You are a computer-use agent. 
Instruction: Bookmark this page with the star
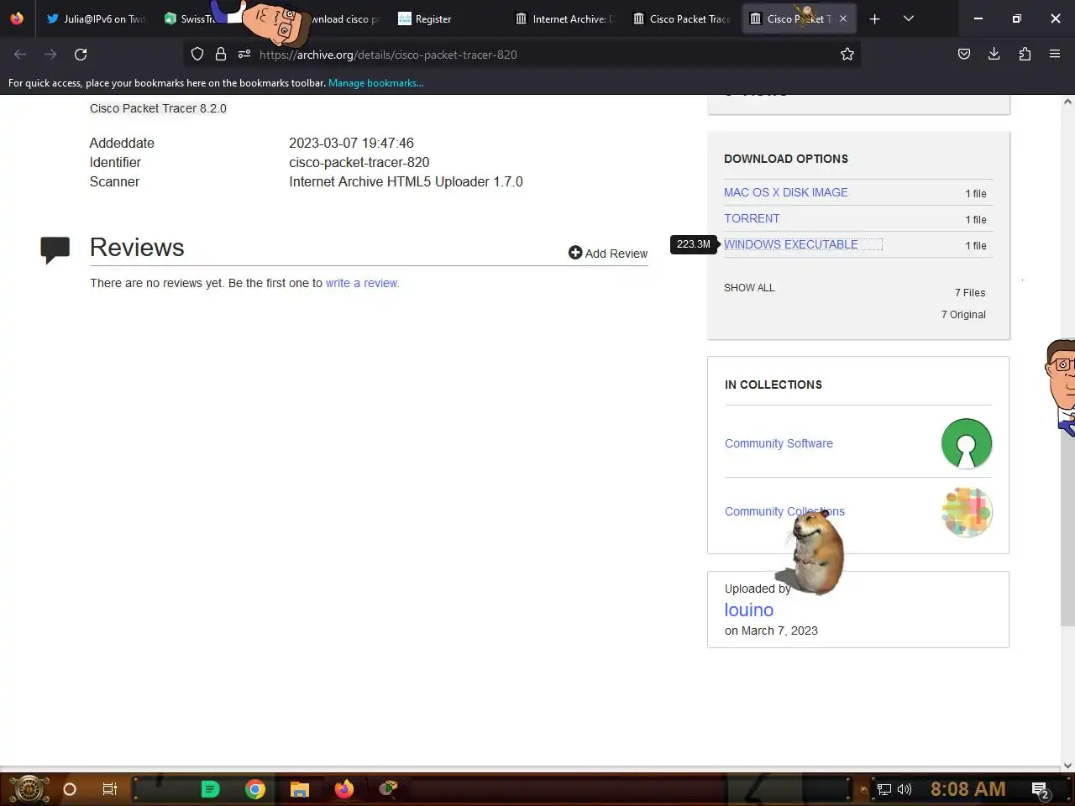tap(847, 55)
